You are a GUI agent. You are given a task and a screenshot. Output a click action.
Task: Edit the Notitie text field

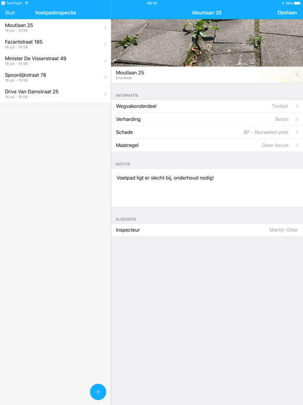(207, 188)
